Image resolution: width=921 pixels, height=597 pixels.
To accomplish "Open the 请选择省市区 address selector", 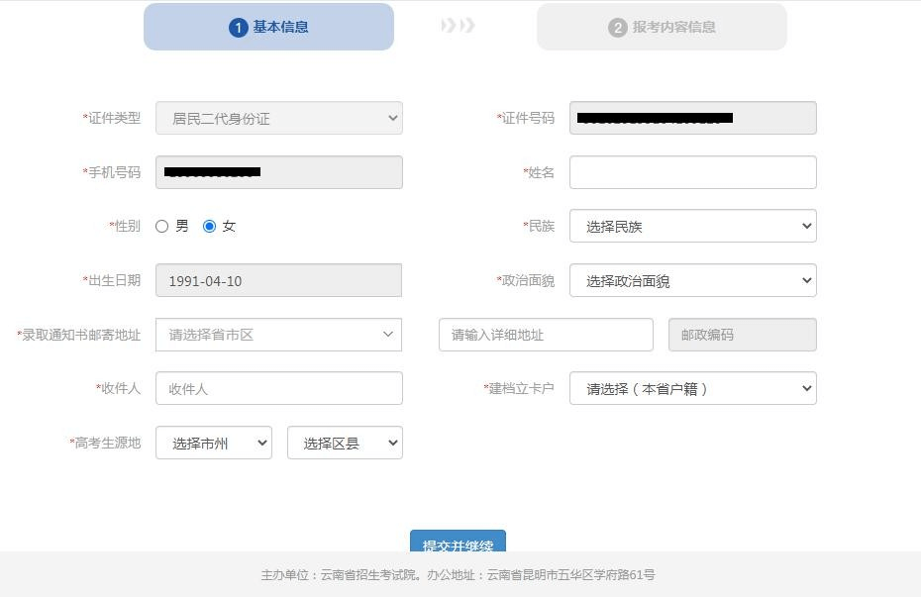I will click(278, 335).
